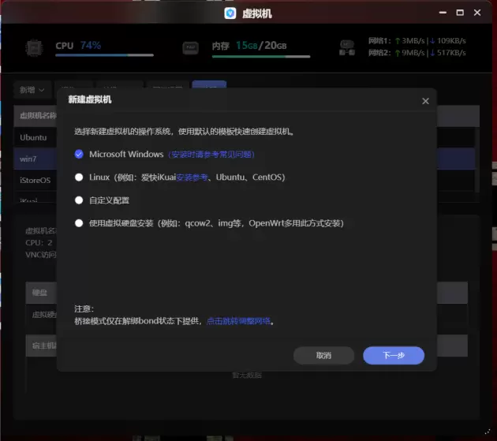Open the 新增 dropdown menu
497x441 pixels.
(32, 90)
